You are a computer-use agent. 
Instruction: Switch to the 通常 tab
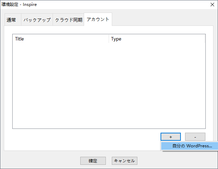pos(13,20)
